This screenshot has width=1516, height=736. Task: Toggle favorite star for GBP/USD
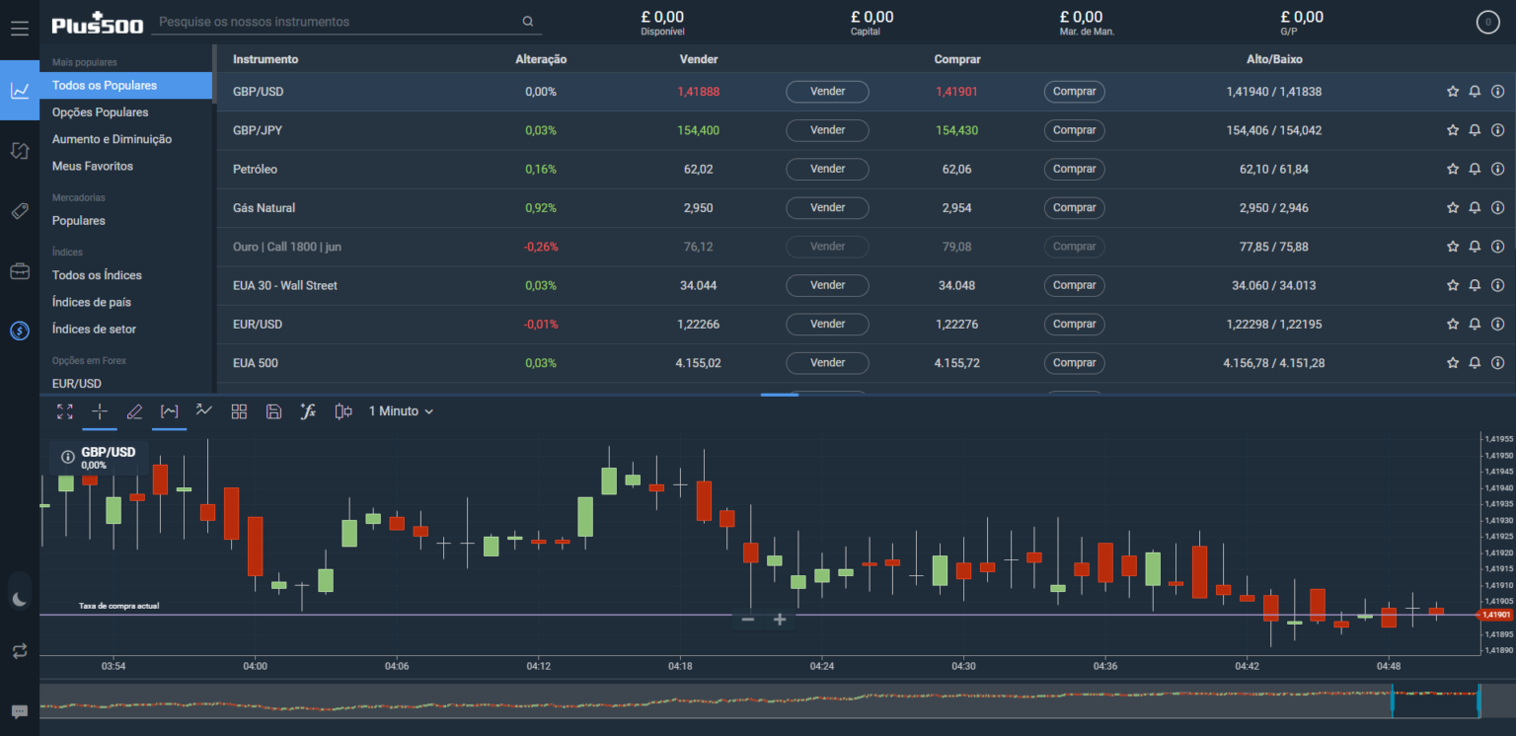[x=1452, y=92]
